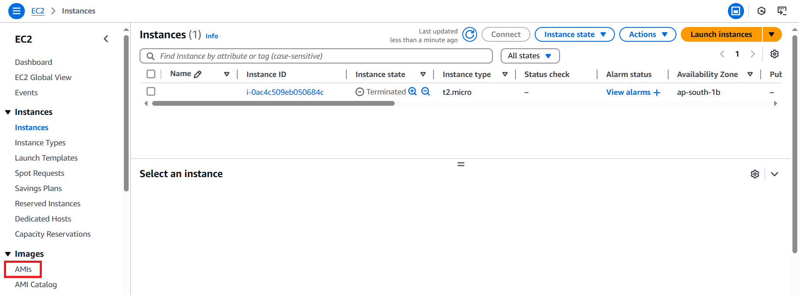Open Instance state dropdown button
The width and height of the screenshot is (799, 295).
coord(575,34)
